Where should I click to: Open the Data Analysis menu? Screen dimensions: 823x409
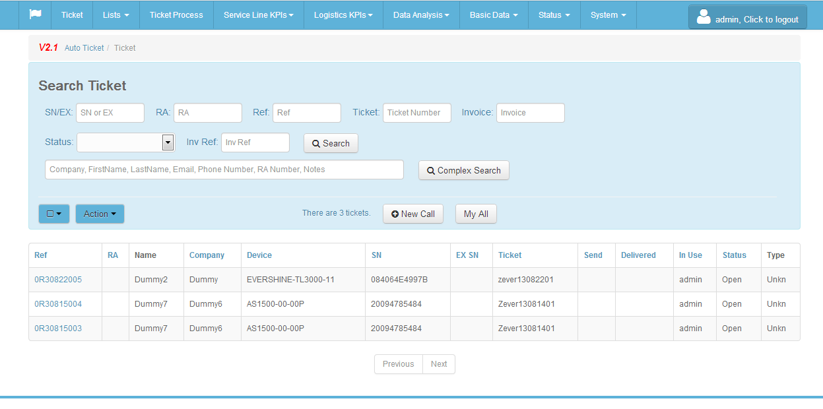421,15
